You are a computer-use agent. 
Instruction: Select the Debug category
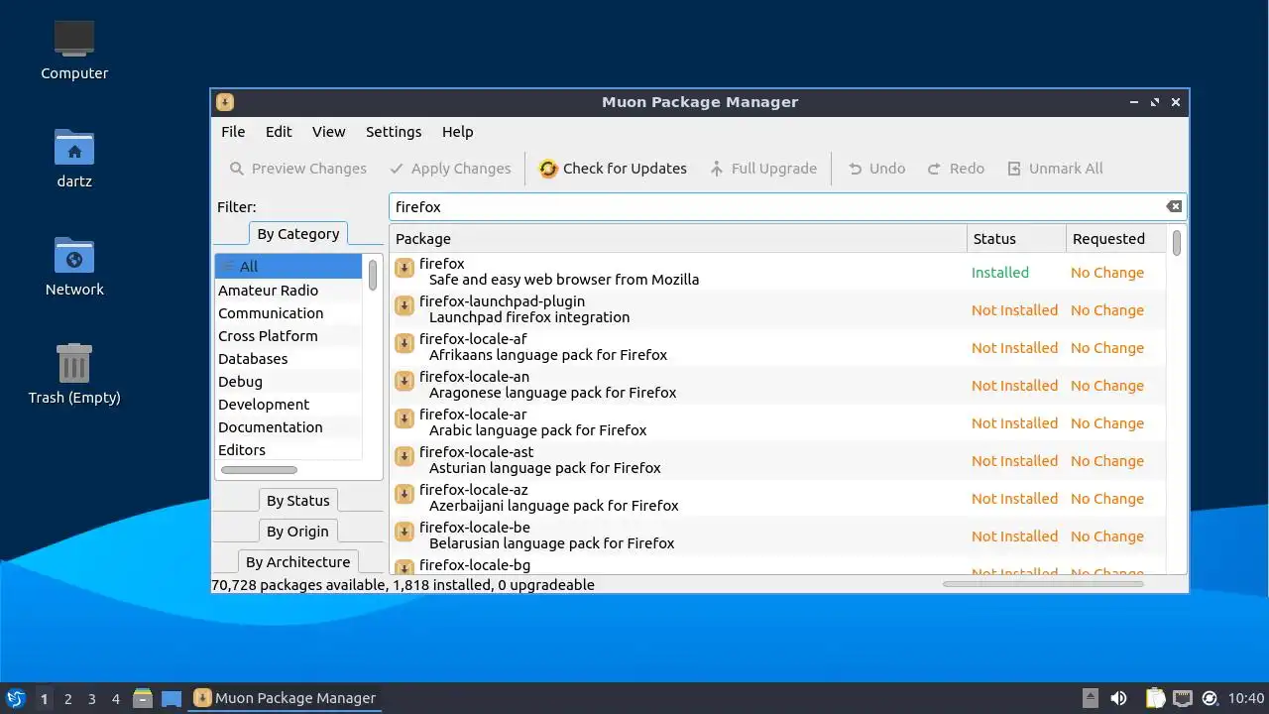(288, 382)
